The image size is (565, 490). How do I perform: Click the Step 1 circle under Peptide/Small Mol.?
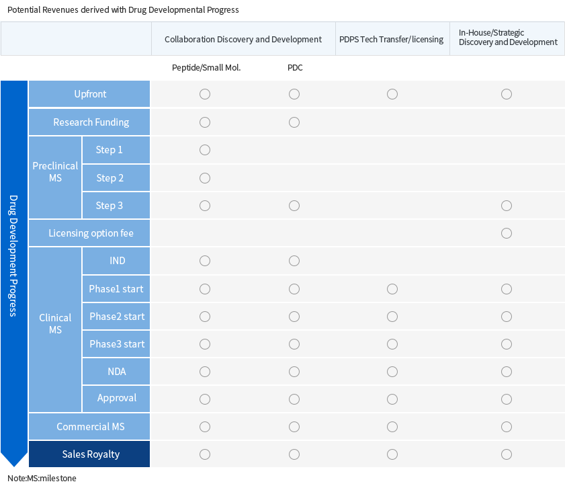point(205,150)
